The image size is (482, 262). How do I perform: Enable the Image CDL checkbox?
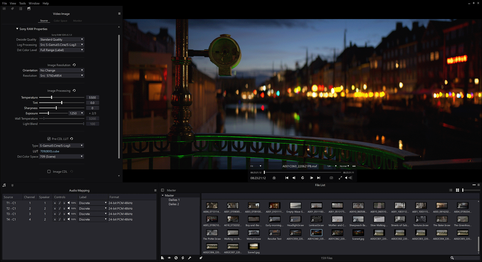point(49,172)
